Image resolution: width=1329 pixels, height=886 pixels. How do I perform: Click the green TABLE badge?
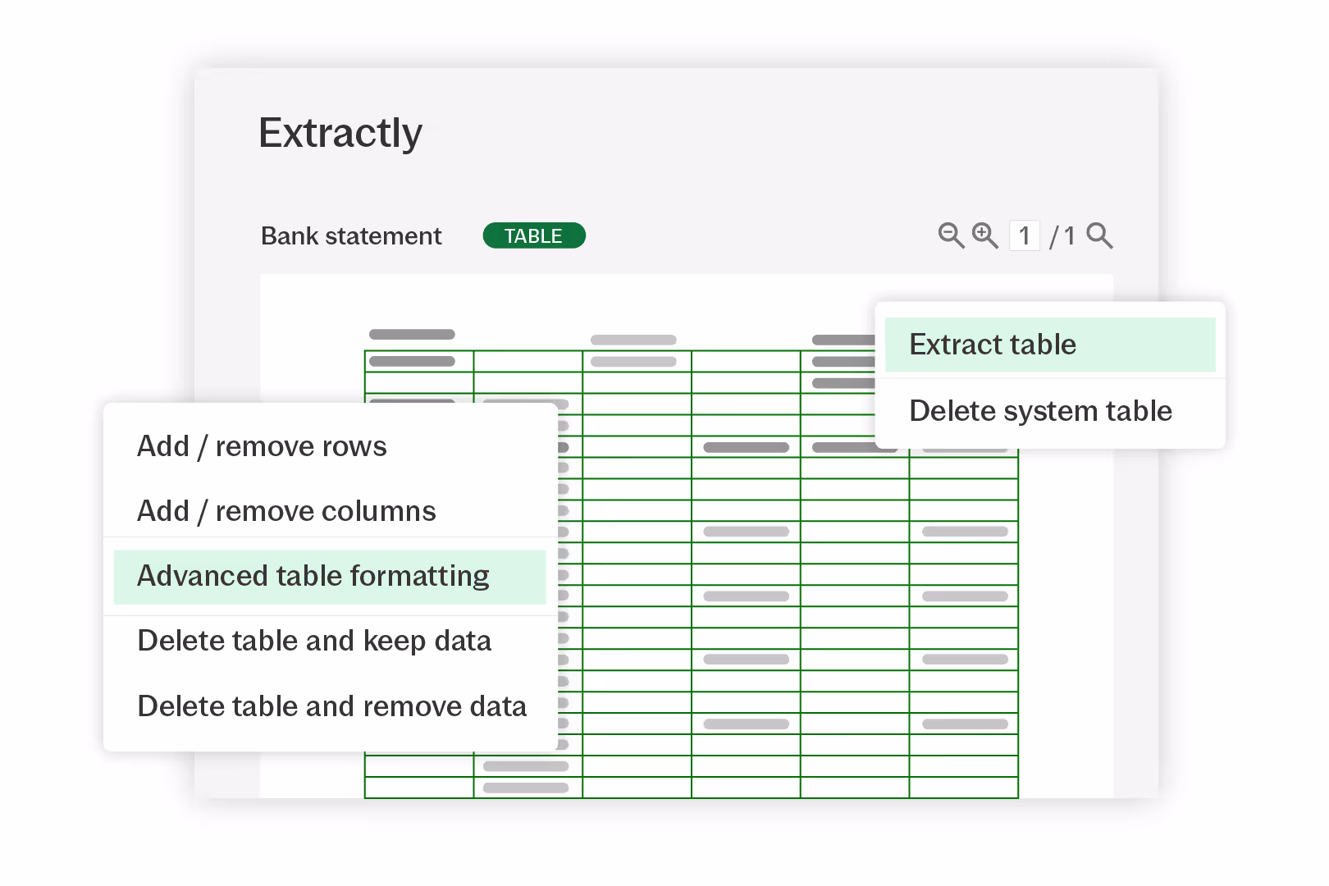(534, 235)
